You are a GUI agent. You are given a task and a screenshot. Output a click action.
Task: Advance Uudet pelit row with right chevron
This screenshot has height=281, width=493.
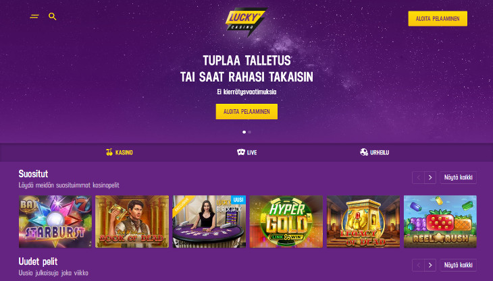tap(430, 266)
